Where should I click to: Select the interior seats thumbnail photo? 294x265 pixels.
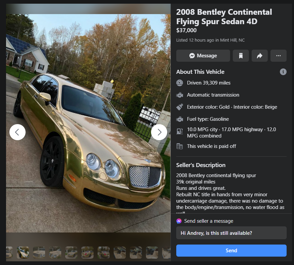pos(120,253)
